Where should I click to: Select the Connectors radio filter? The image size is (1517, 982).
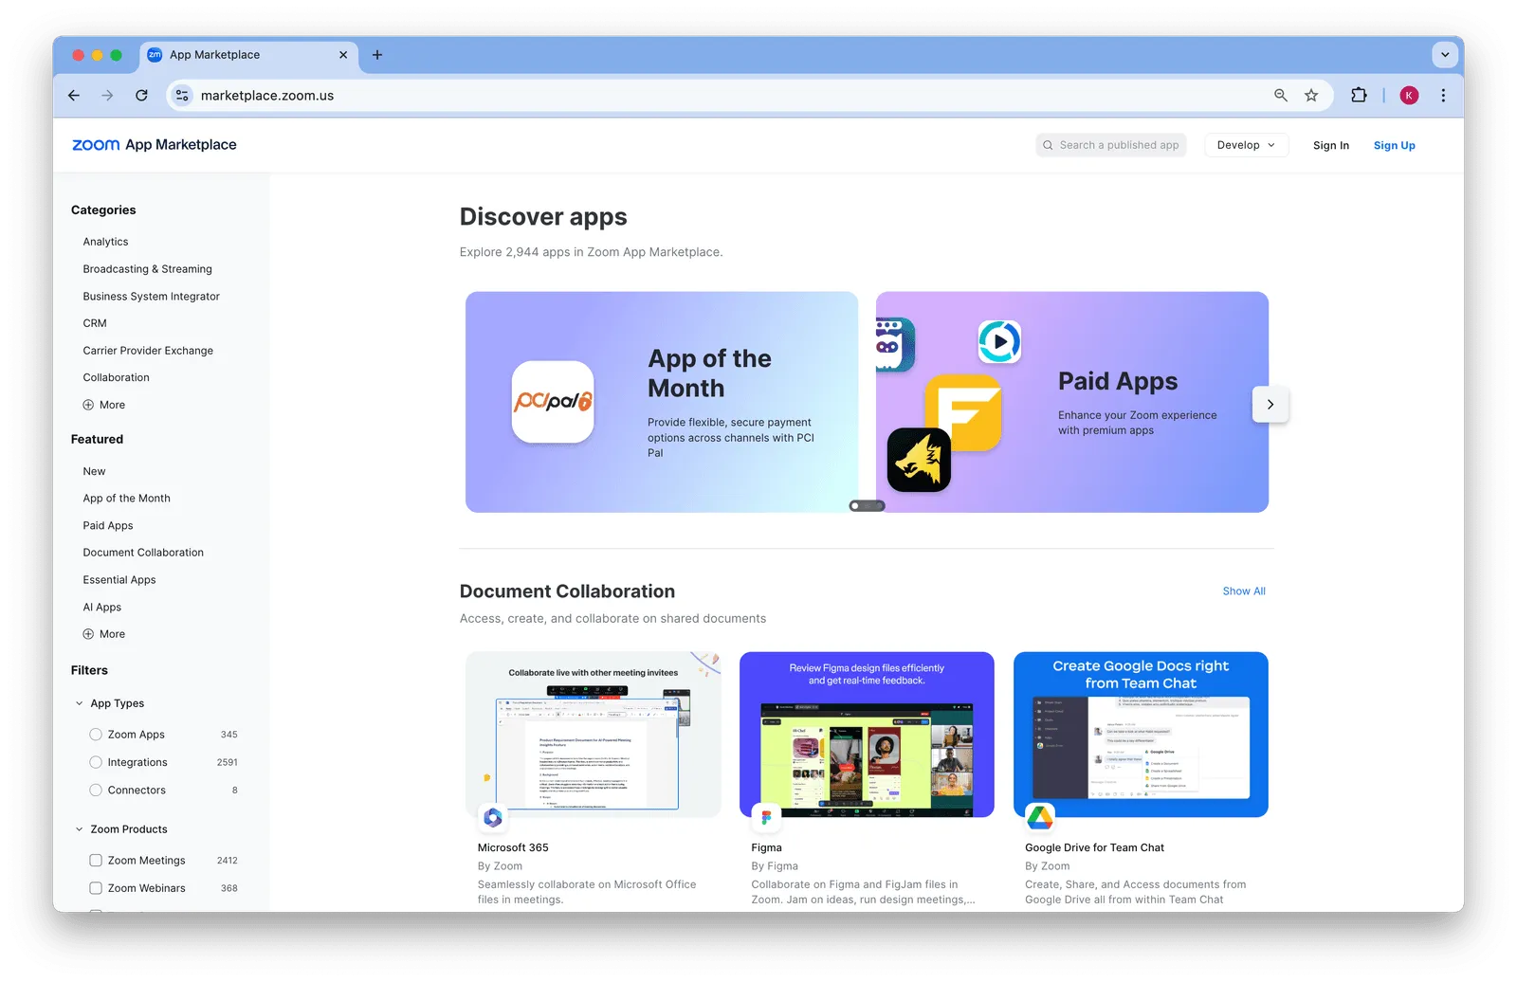point(96,790)
